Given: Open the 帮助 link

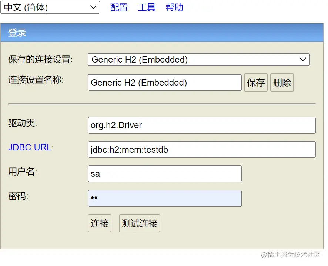Looking at the screenshot, I should coord(174,7).
